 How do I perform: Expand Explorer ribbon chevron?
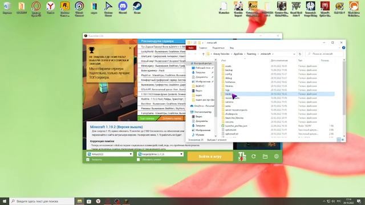(340, 48)
